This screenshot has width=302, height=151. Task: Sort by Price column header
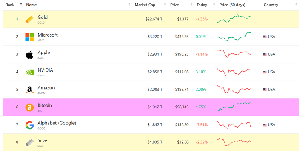pos(174,5)
